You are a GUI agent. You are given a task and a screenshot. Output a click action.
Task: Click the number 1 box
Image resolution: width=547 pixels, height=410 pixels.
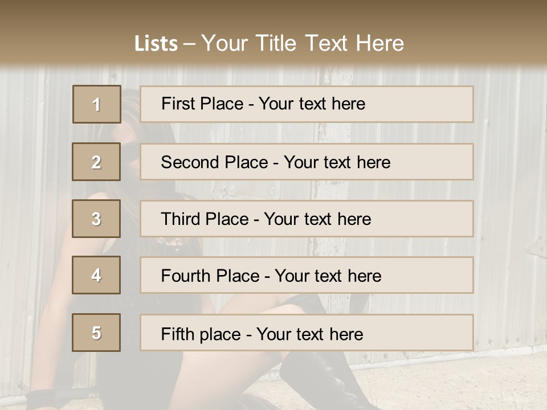pos(97,104)
